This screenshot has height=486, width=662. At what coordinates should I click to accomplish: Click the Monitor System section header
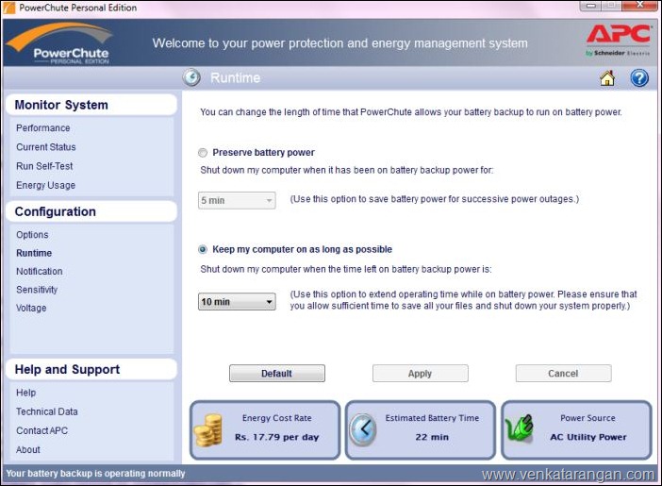(91, 105)
